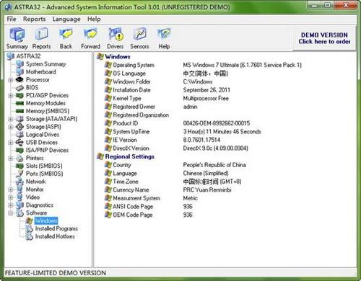Image resolution: width=361 pixels, height=281 pixels.
Task: Select the Network icon in tree
Action: click(x=19, y=182)
